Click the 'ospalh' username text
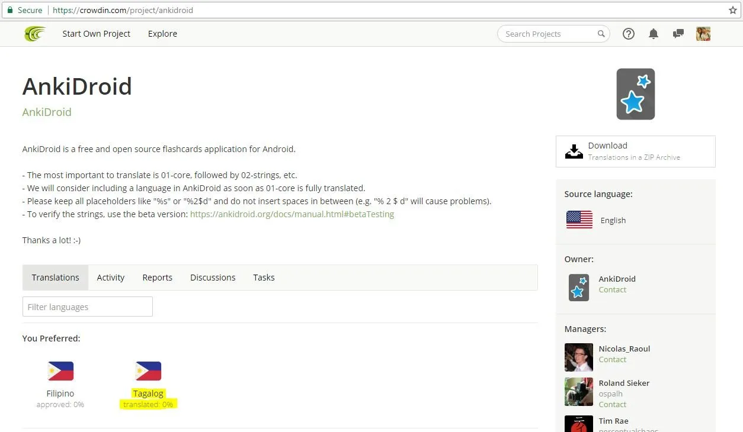Viewport: 743px width, 432px height. point(611,394)
